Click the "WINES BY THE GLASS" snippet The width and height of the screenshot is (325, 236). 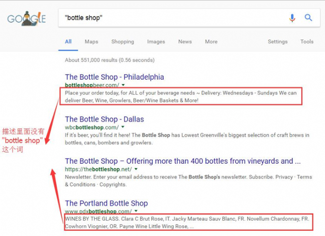click(x=187, y=222)
